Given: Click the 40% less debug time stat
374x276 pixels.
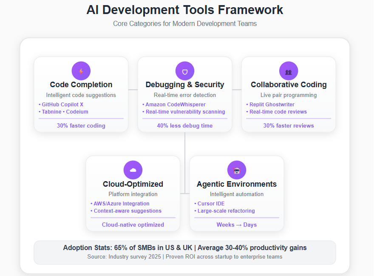Looking at the screenshot, I should (185, 125).
